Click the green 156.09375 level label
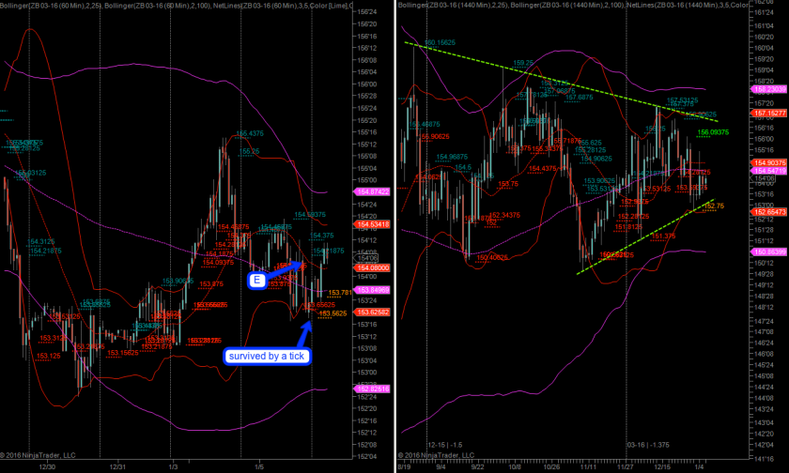789x473 pixels. 713,132
